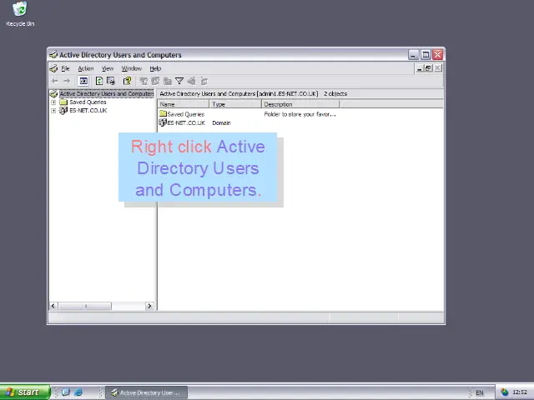Image resolution: width=534 pixels, height=400 pixels.
Task: Click the Export List toolbar icon
Action: click(111, 81)
